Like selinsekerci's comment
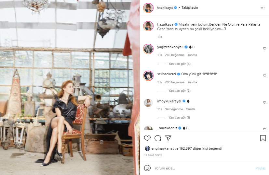This screenshot has width=269, height=175. coord(264,76)
